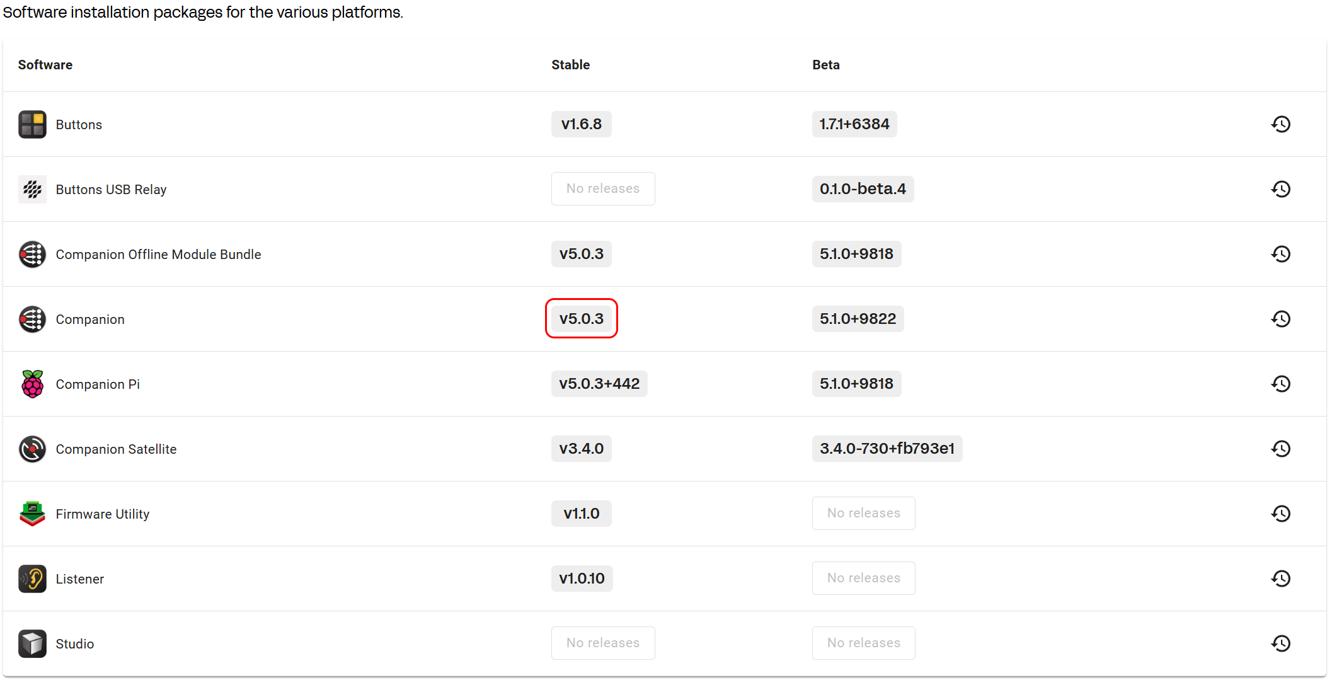This screenshot has height=680, width=1332.
Task: Select the 'Companion' software name
Action: click(90, 320)
